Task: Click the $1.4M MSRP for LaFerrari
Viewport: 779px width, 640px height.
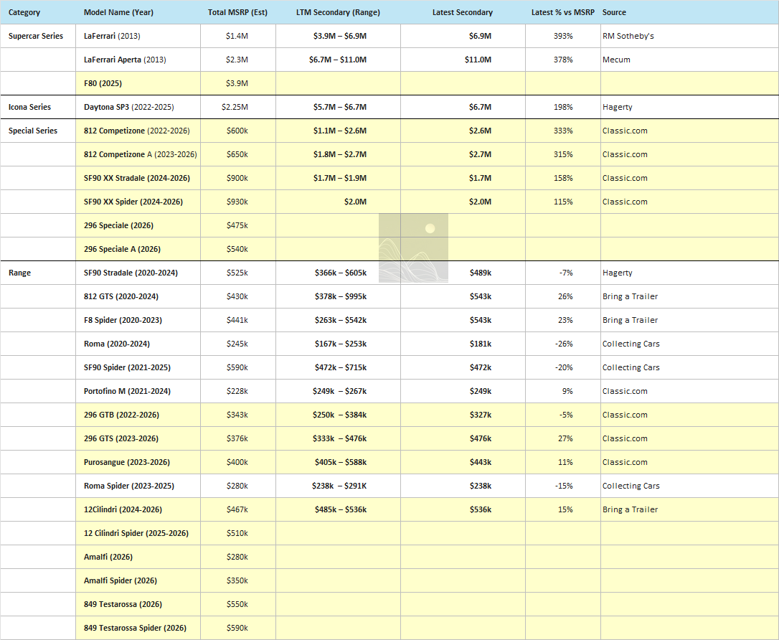Action: pos(237,36)
